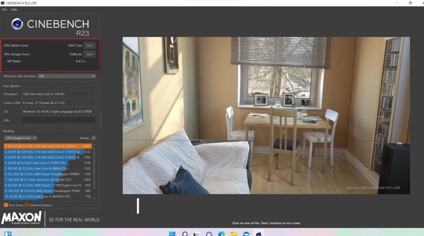Select the Ryzen Threadripper 1950X ranking row

click(x=48, y=191)
